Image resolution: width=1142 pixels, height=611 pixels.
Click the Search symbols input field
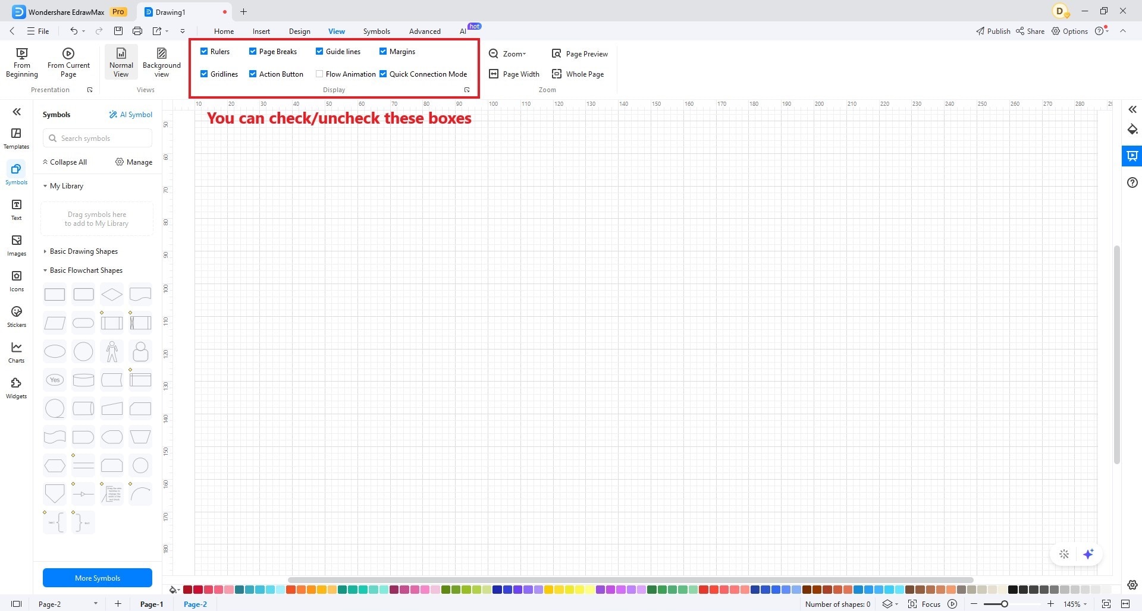pyautogui.click(x=98, y=138)
